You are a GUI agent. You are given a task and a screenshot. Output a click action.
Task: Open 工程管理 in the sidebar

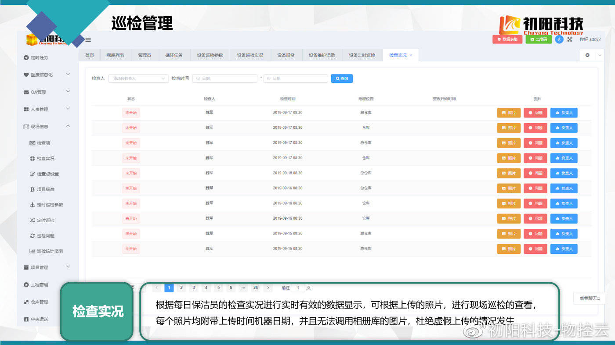point(36,285)
